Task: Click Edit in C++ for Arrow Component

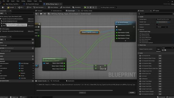Action: coord(31,21)
